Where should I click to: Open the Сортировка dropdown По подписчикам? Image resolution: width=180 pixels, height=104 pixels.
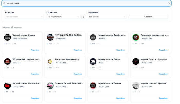64,17
